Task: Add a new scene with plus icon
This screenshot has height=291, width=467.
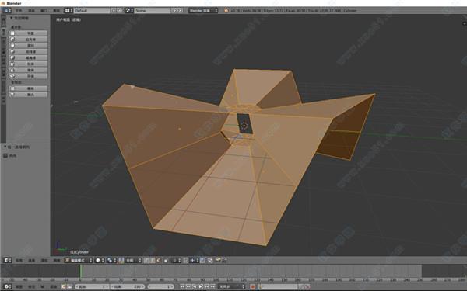Action: coord(174,10)
